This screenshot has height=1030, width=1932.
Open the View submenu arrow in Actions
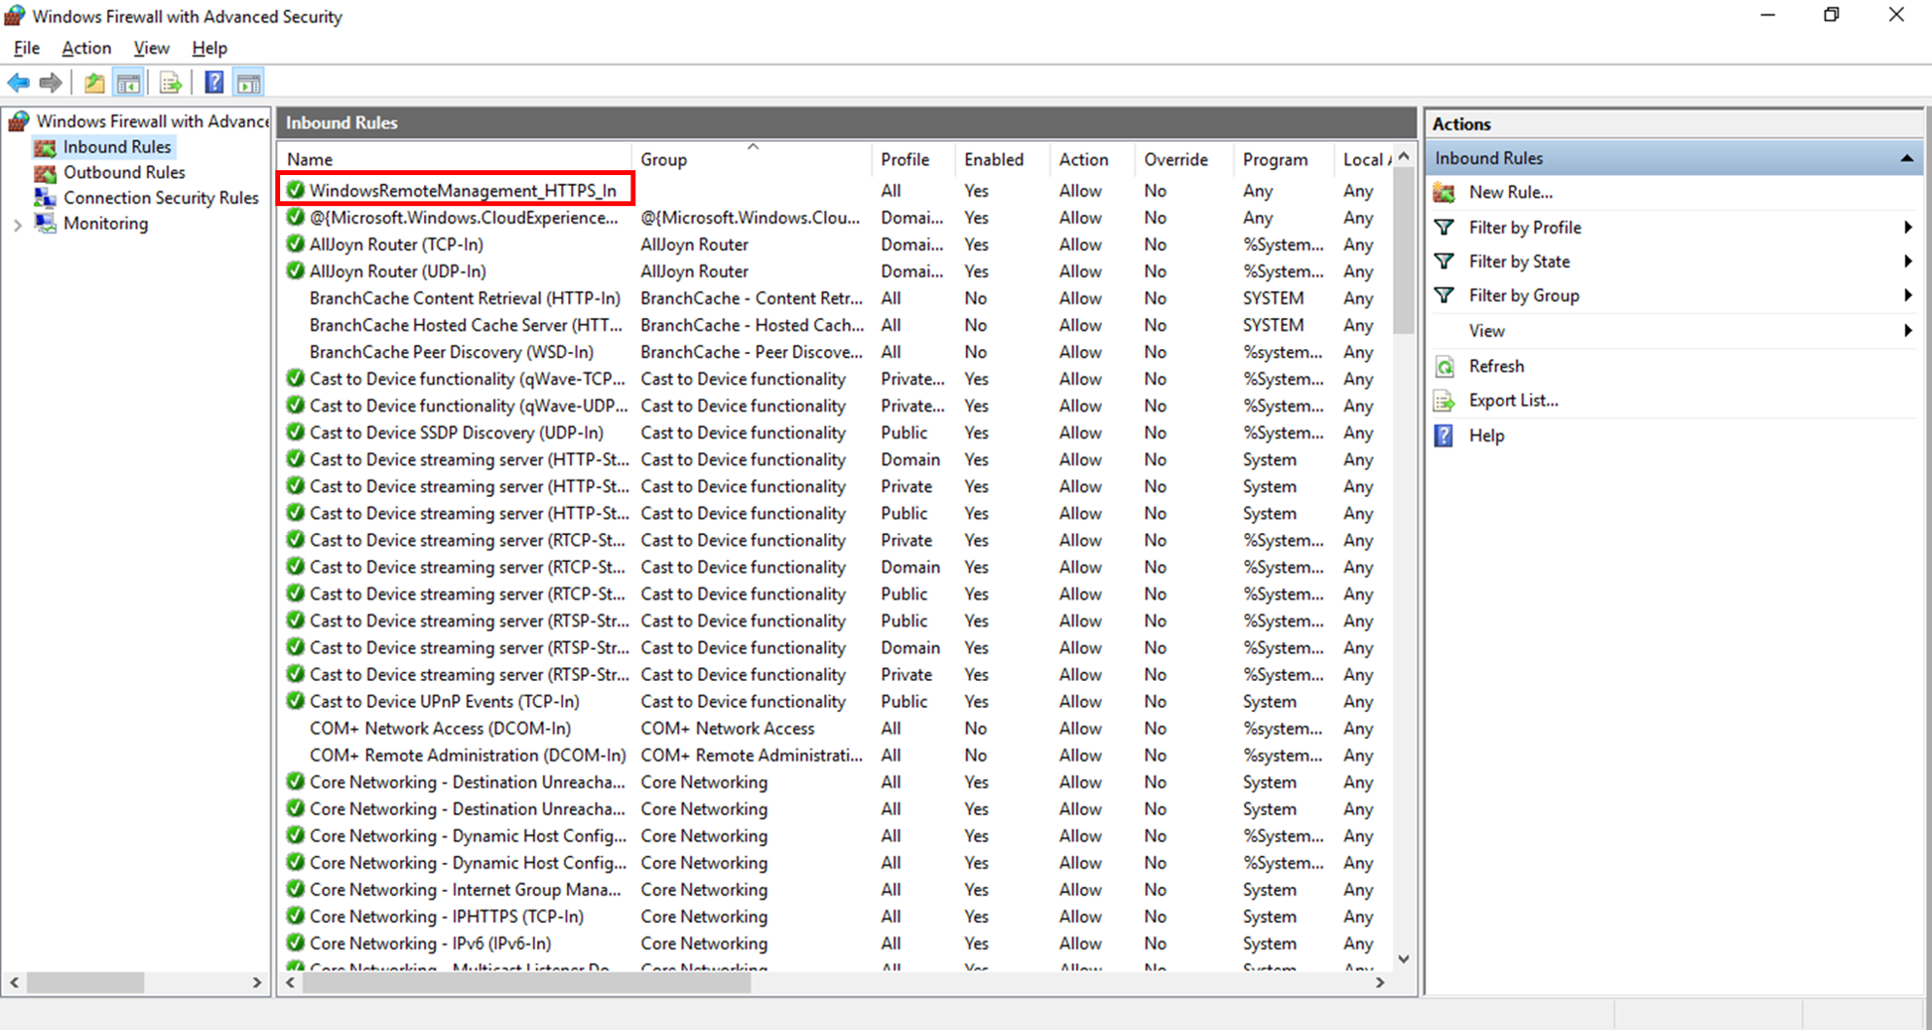1908,331
